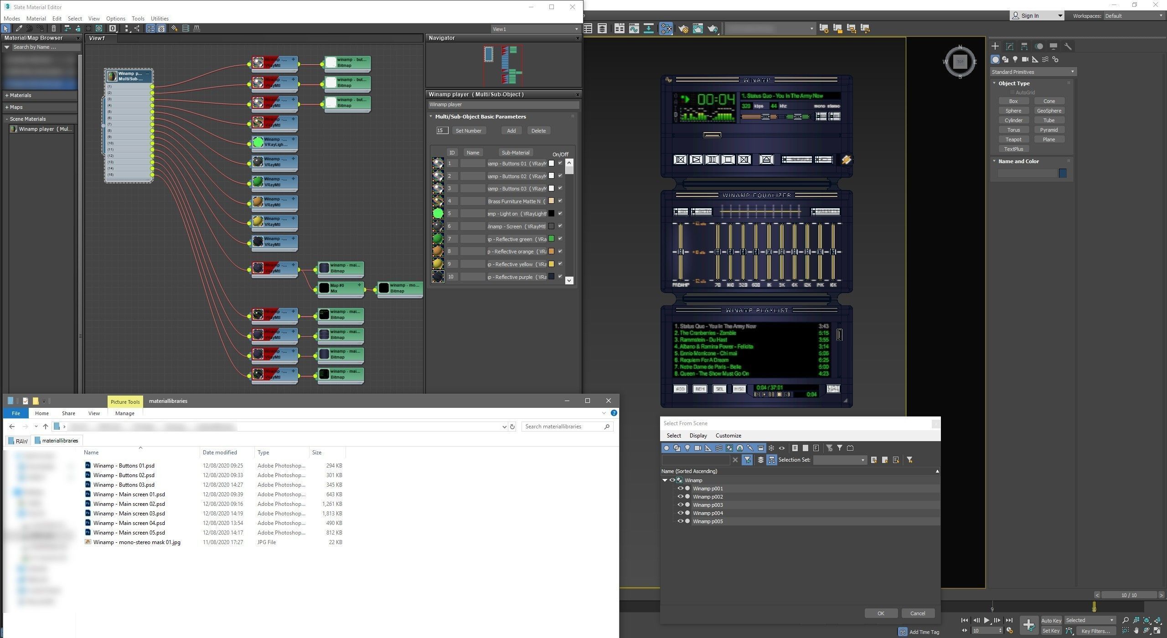Toggle visibility eye for Winamp p003
The image size is (1167, 638).
pos(680,505)
